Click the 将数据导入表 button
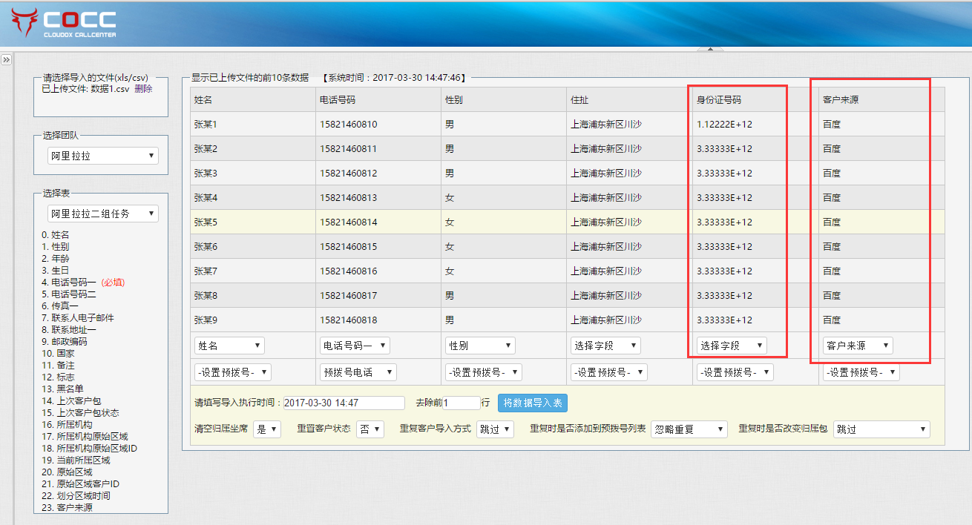972x525 pixels. (x=532, y=403)
